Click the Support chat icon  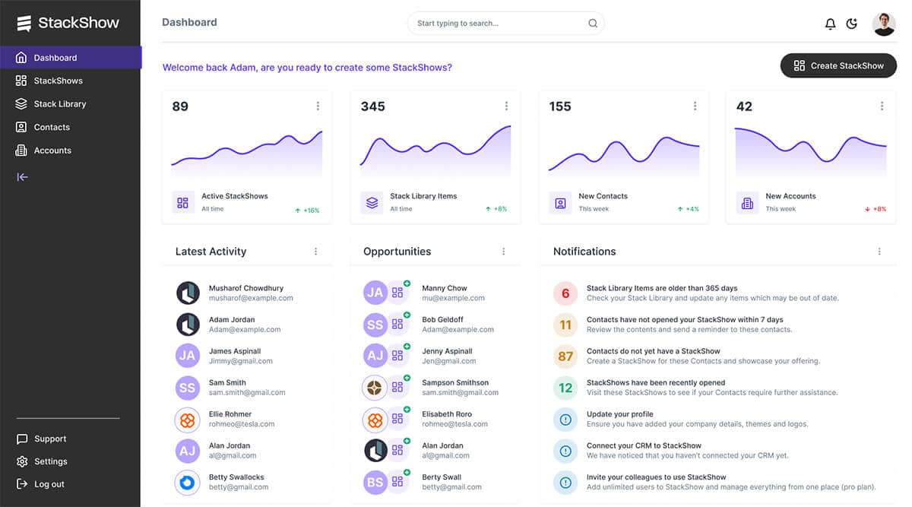pos(21,439)
